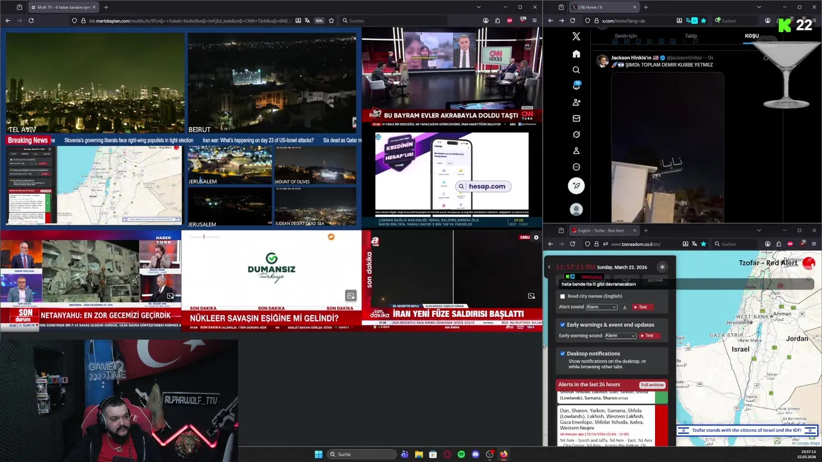Toggle light theme sun icon on Tzofar
Viewport: 822px width, 462px height.
[x=662, y=267]
